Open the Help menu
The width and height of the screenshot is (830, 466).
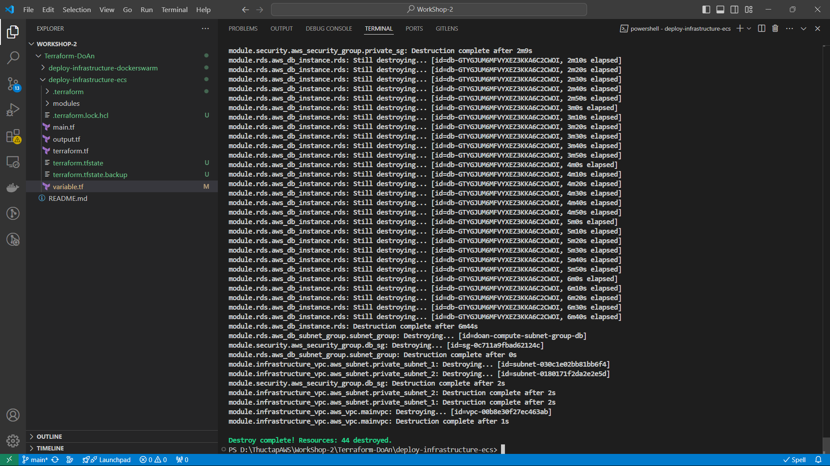(x=203, y=10)
